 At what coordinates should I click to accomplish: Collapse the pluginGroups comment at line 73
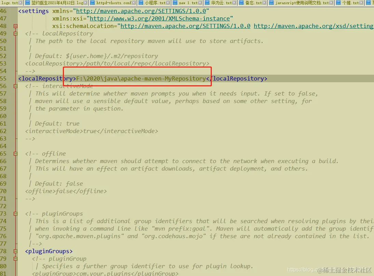click(x=15, y=214)
